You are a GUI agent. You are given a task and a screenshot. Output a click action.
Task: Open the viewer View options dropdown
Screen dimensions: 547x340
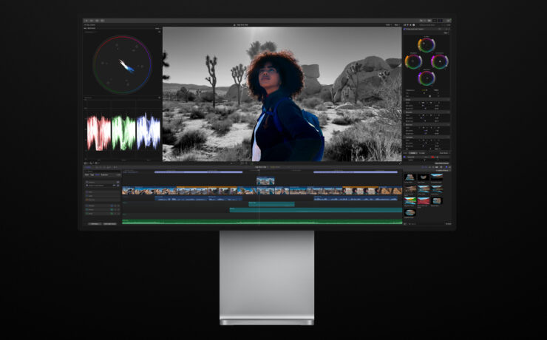point(397,24)
